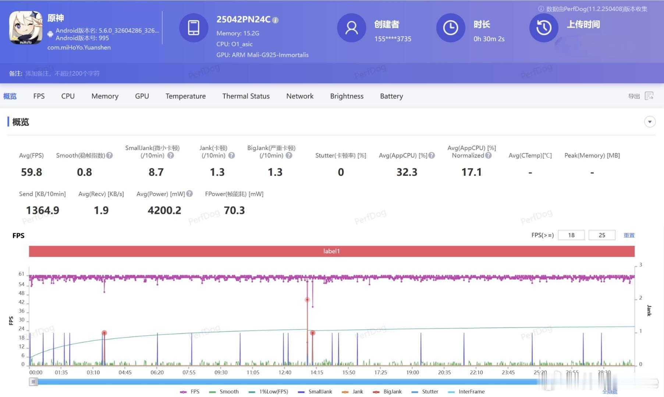Image resolution: width=664 pixels, height=397 pixels.
Task: Click the FPower value 70.3
Action: (234, 210)
